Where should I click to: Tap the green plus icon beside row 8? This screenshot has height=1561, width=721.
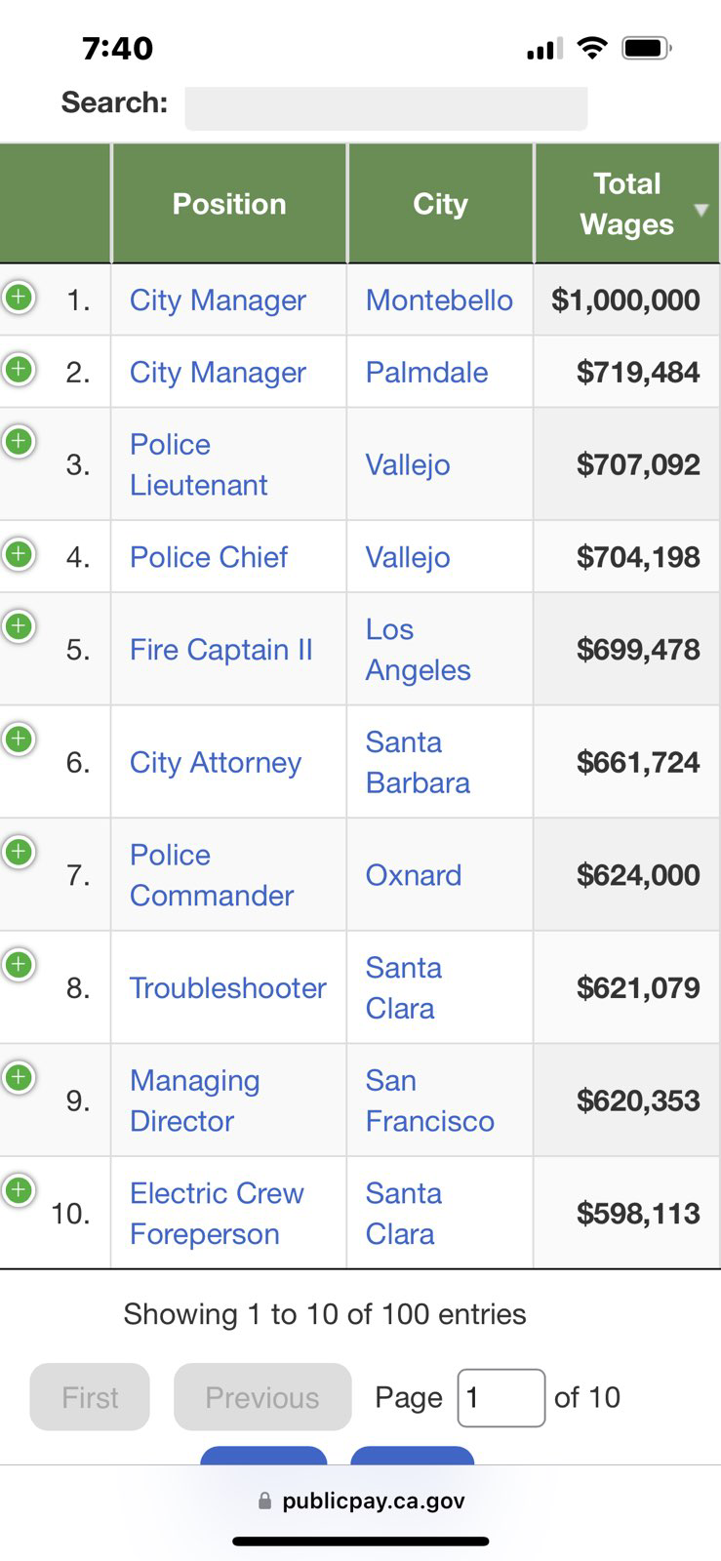pos(19,965)
